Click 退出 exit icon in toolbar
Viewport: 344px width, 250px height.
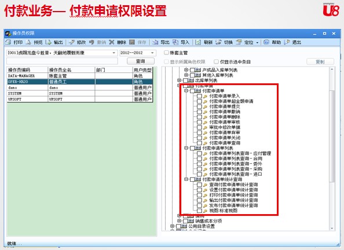click(287, 42)
